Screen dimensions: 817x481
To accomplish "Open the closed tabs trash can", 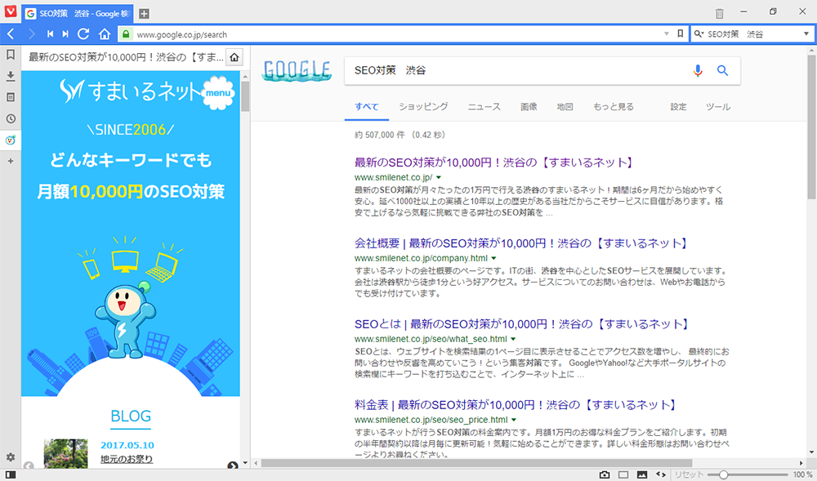I will pyautogui.click(x=720, y=14).
